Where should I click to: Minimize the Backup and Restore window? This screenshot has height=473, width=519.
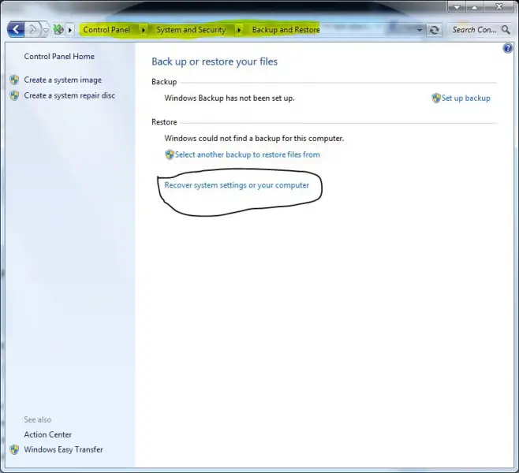[457, 7]
